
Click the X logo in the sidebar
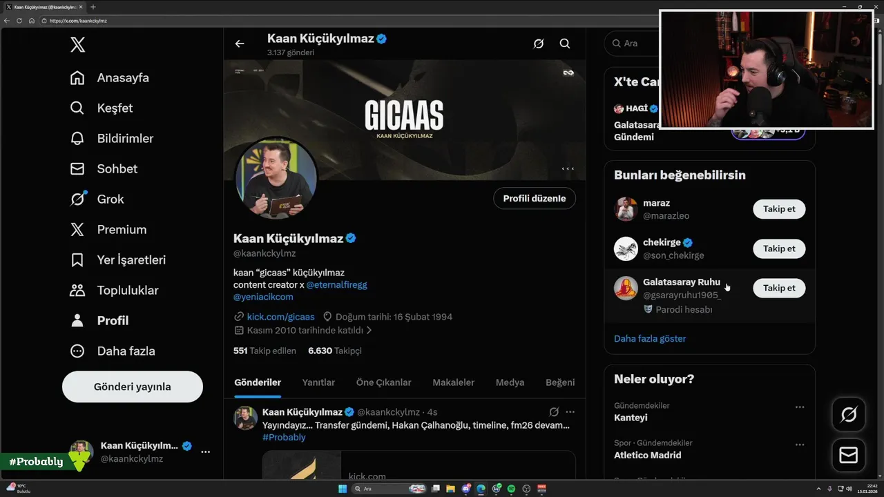(x=77, y=46)
